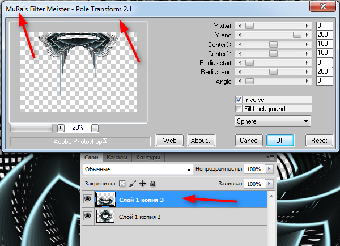The height and width of the screenshot is (246, 340).
Task: Click the Radius start value field
Action: pyautogui.click(x=324, y=62)
